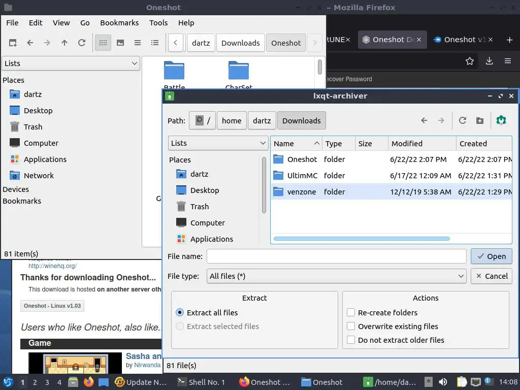Enable Overwrite existing files checkbox
Image resolution: width=520 pixels, height=390 pixels.
[x=351, y=327]
